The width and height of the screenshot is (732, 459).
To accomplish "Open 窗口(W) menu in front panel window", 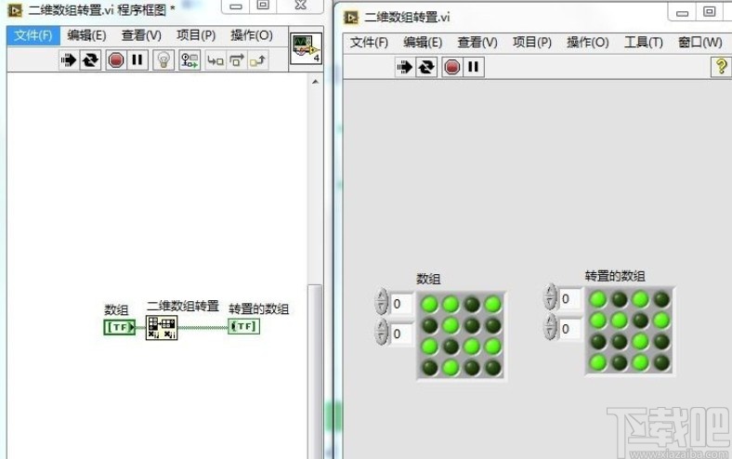I will [699, 43].
